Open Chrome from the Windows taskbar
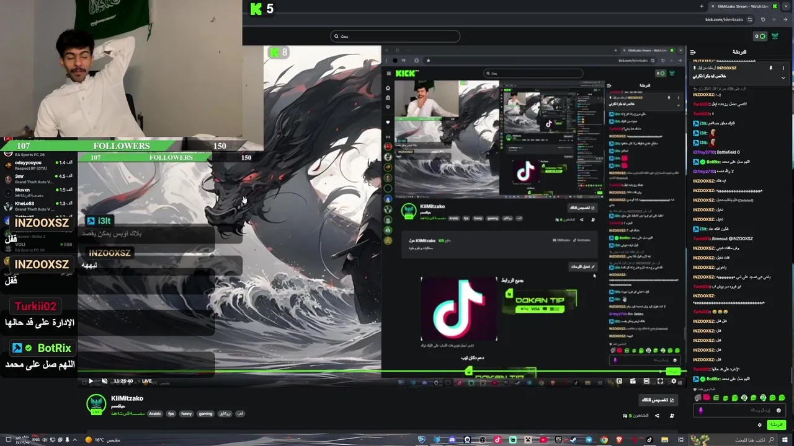The image size is (794, 446). tap(604, 440)
